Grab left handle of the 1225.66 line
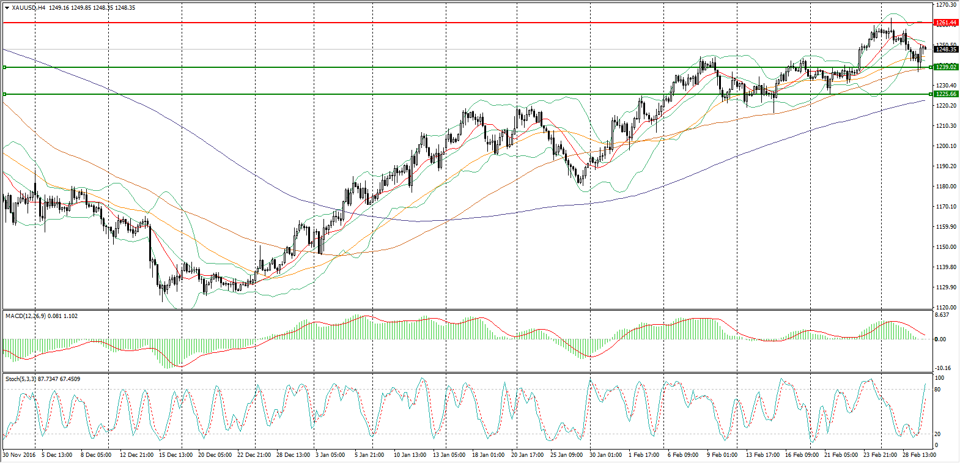 pos(5,94)
